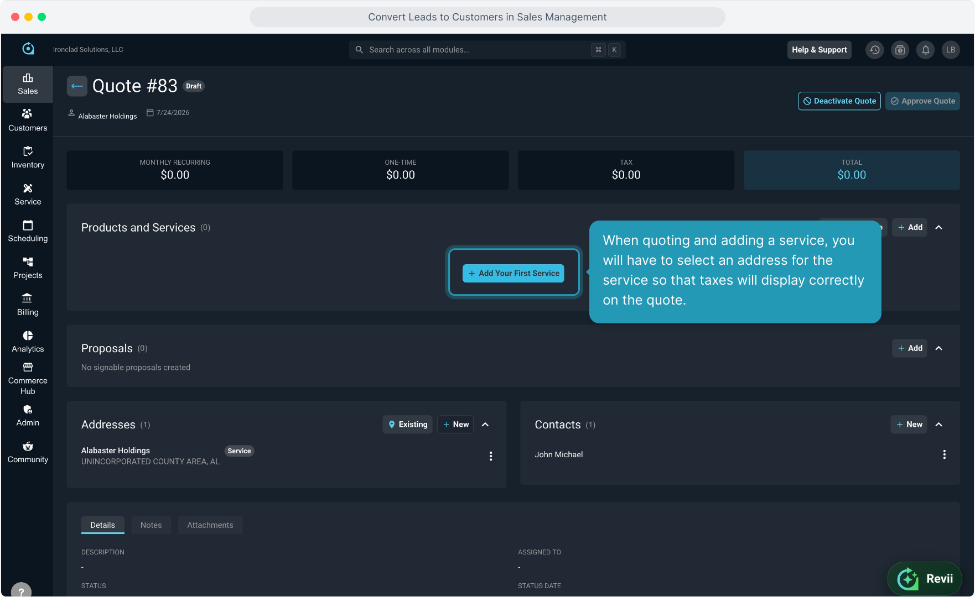
Task: Click the 'No signable proposals created' text
Action: coord(136,368)
